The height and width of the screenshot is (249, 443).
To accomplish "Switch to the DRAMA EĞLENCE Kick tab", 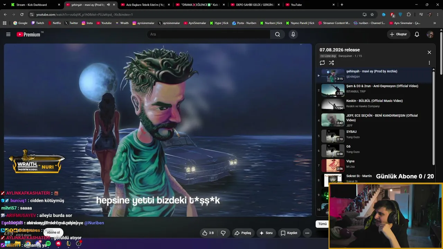I will (200, 5).
